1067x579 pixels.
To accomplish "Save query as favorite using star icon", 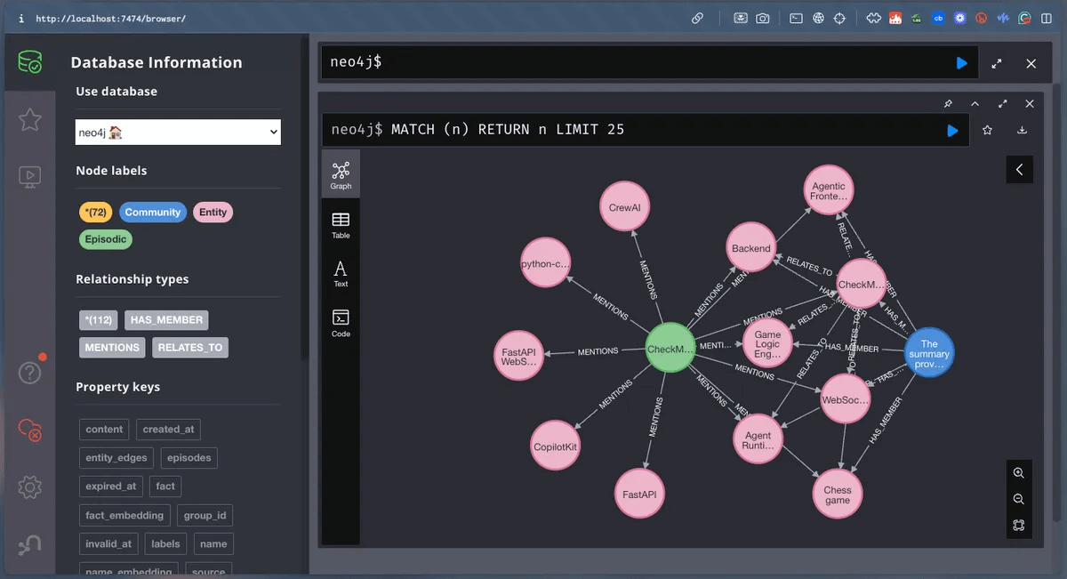I will point(987,130).
